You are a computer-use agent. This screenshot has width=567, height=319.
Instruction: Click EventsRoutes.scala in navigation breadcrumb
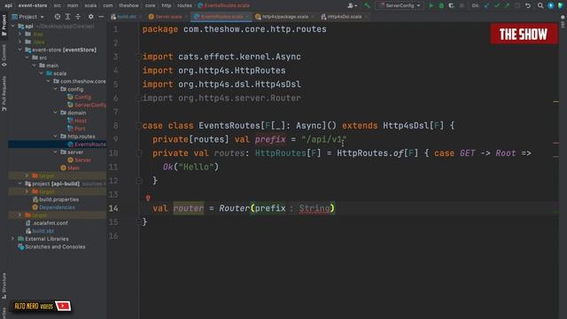[223, 5]
